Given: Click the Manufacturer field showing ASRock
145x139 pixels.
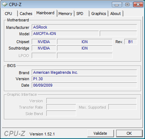Looking at the screenshot, I should tap(84, 27).
